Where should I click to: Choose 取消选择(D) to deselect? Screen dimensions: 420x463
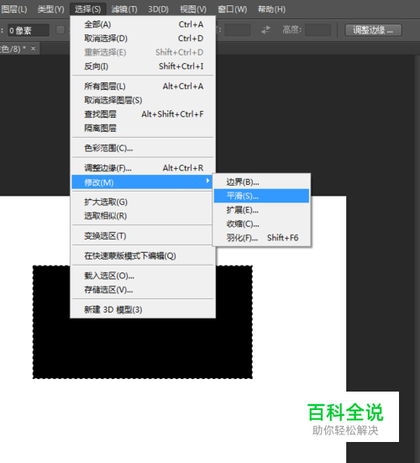(x=143, y=38)
